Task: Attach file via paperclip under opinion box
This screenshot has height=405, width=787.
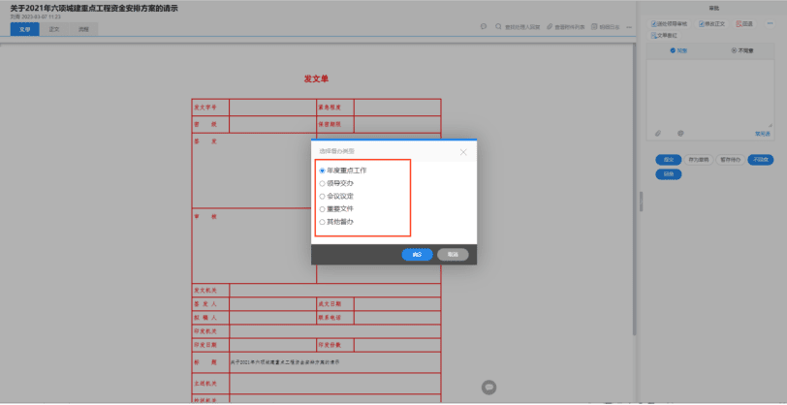Action: (658, 134)
